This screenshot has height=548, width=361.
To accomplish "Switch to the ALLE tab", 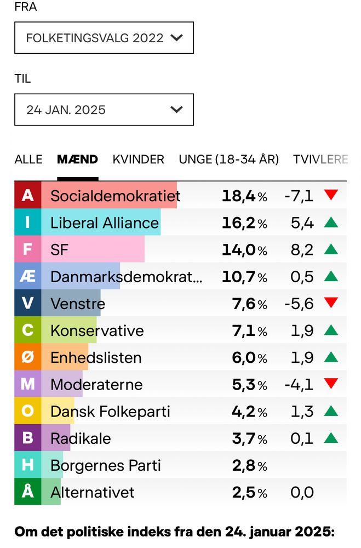I will pyautogui.click(x=28, y=159).
